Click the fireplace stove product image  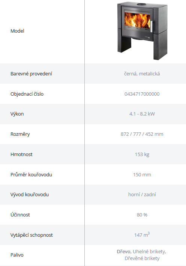click(142, 31)
